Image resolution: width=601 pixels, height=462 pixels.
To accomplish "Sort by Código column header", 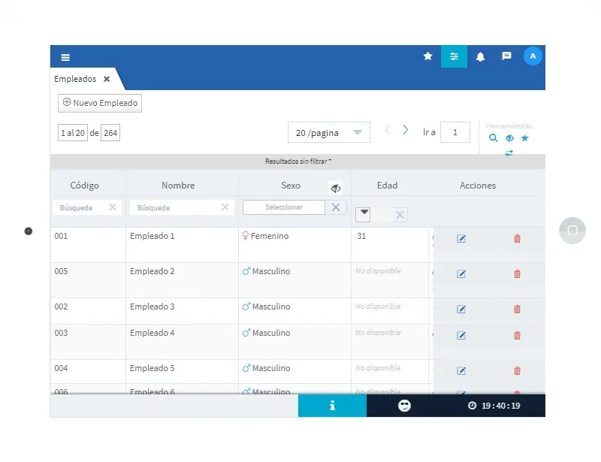I will click(x=84, y=186).
